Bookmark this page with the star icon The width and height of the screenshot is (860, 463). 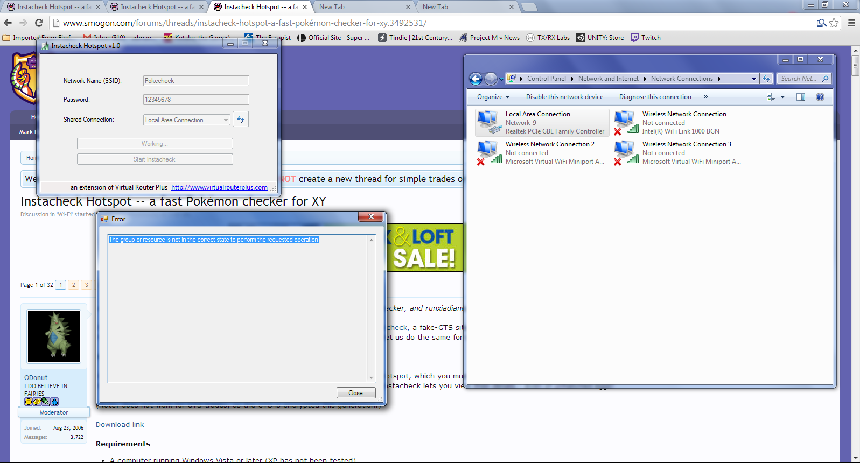[x=834, y=23]
